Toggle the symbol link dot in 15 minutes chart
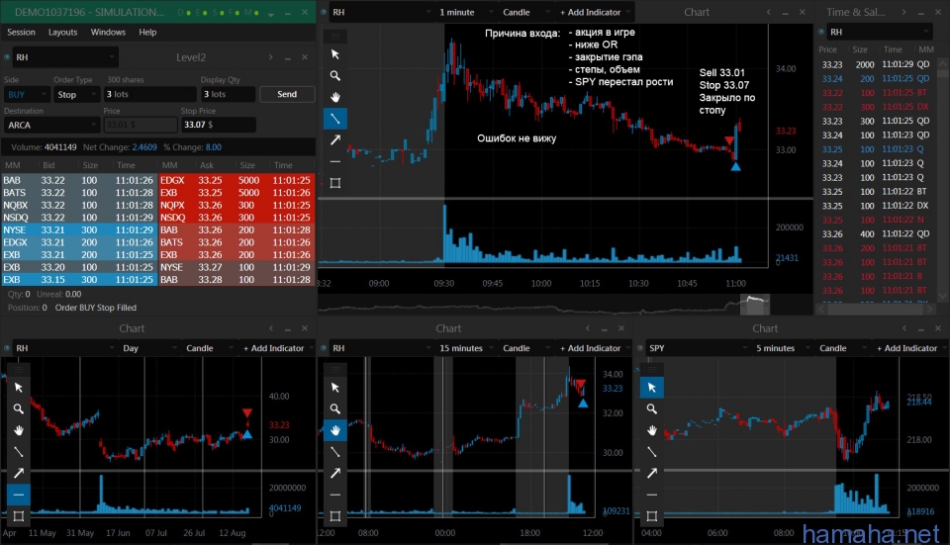The width and height of the screenshot is (950, 545). point(325,348)
